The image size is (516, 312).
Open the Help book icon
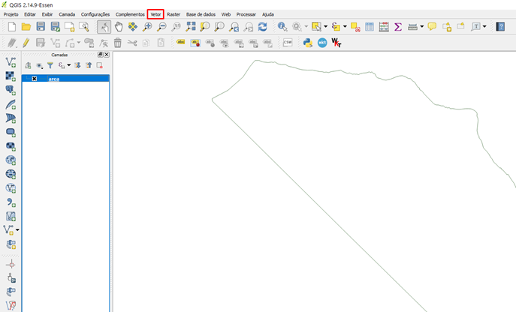tap(500, 27)
